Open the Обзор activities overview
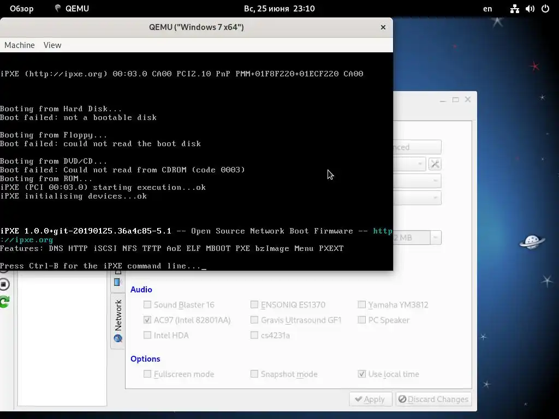The height and width of the screenshot is (419, 559). [21, 9]
